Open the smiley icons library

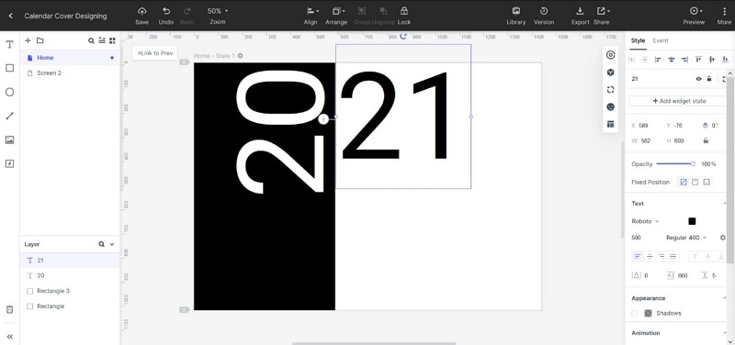610,106
